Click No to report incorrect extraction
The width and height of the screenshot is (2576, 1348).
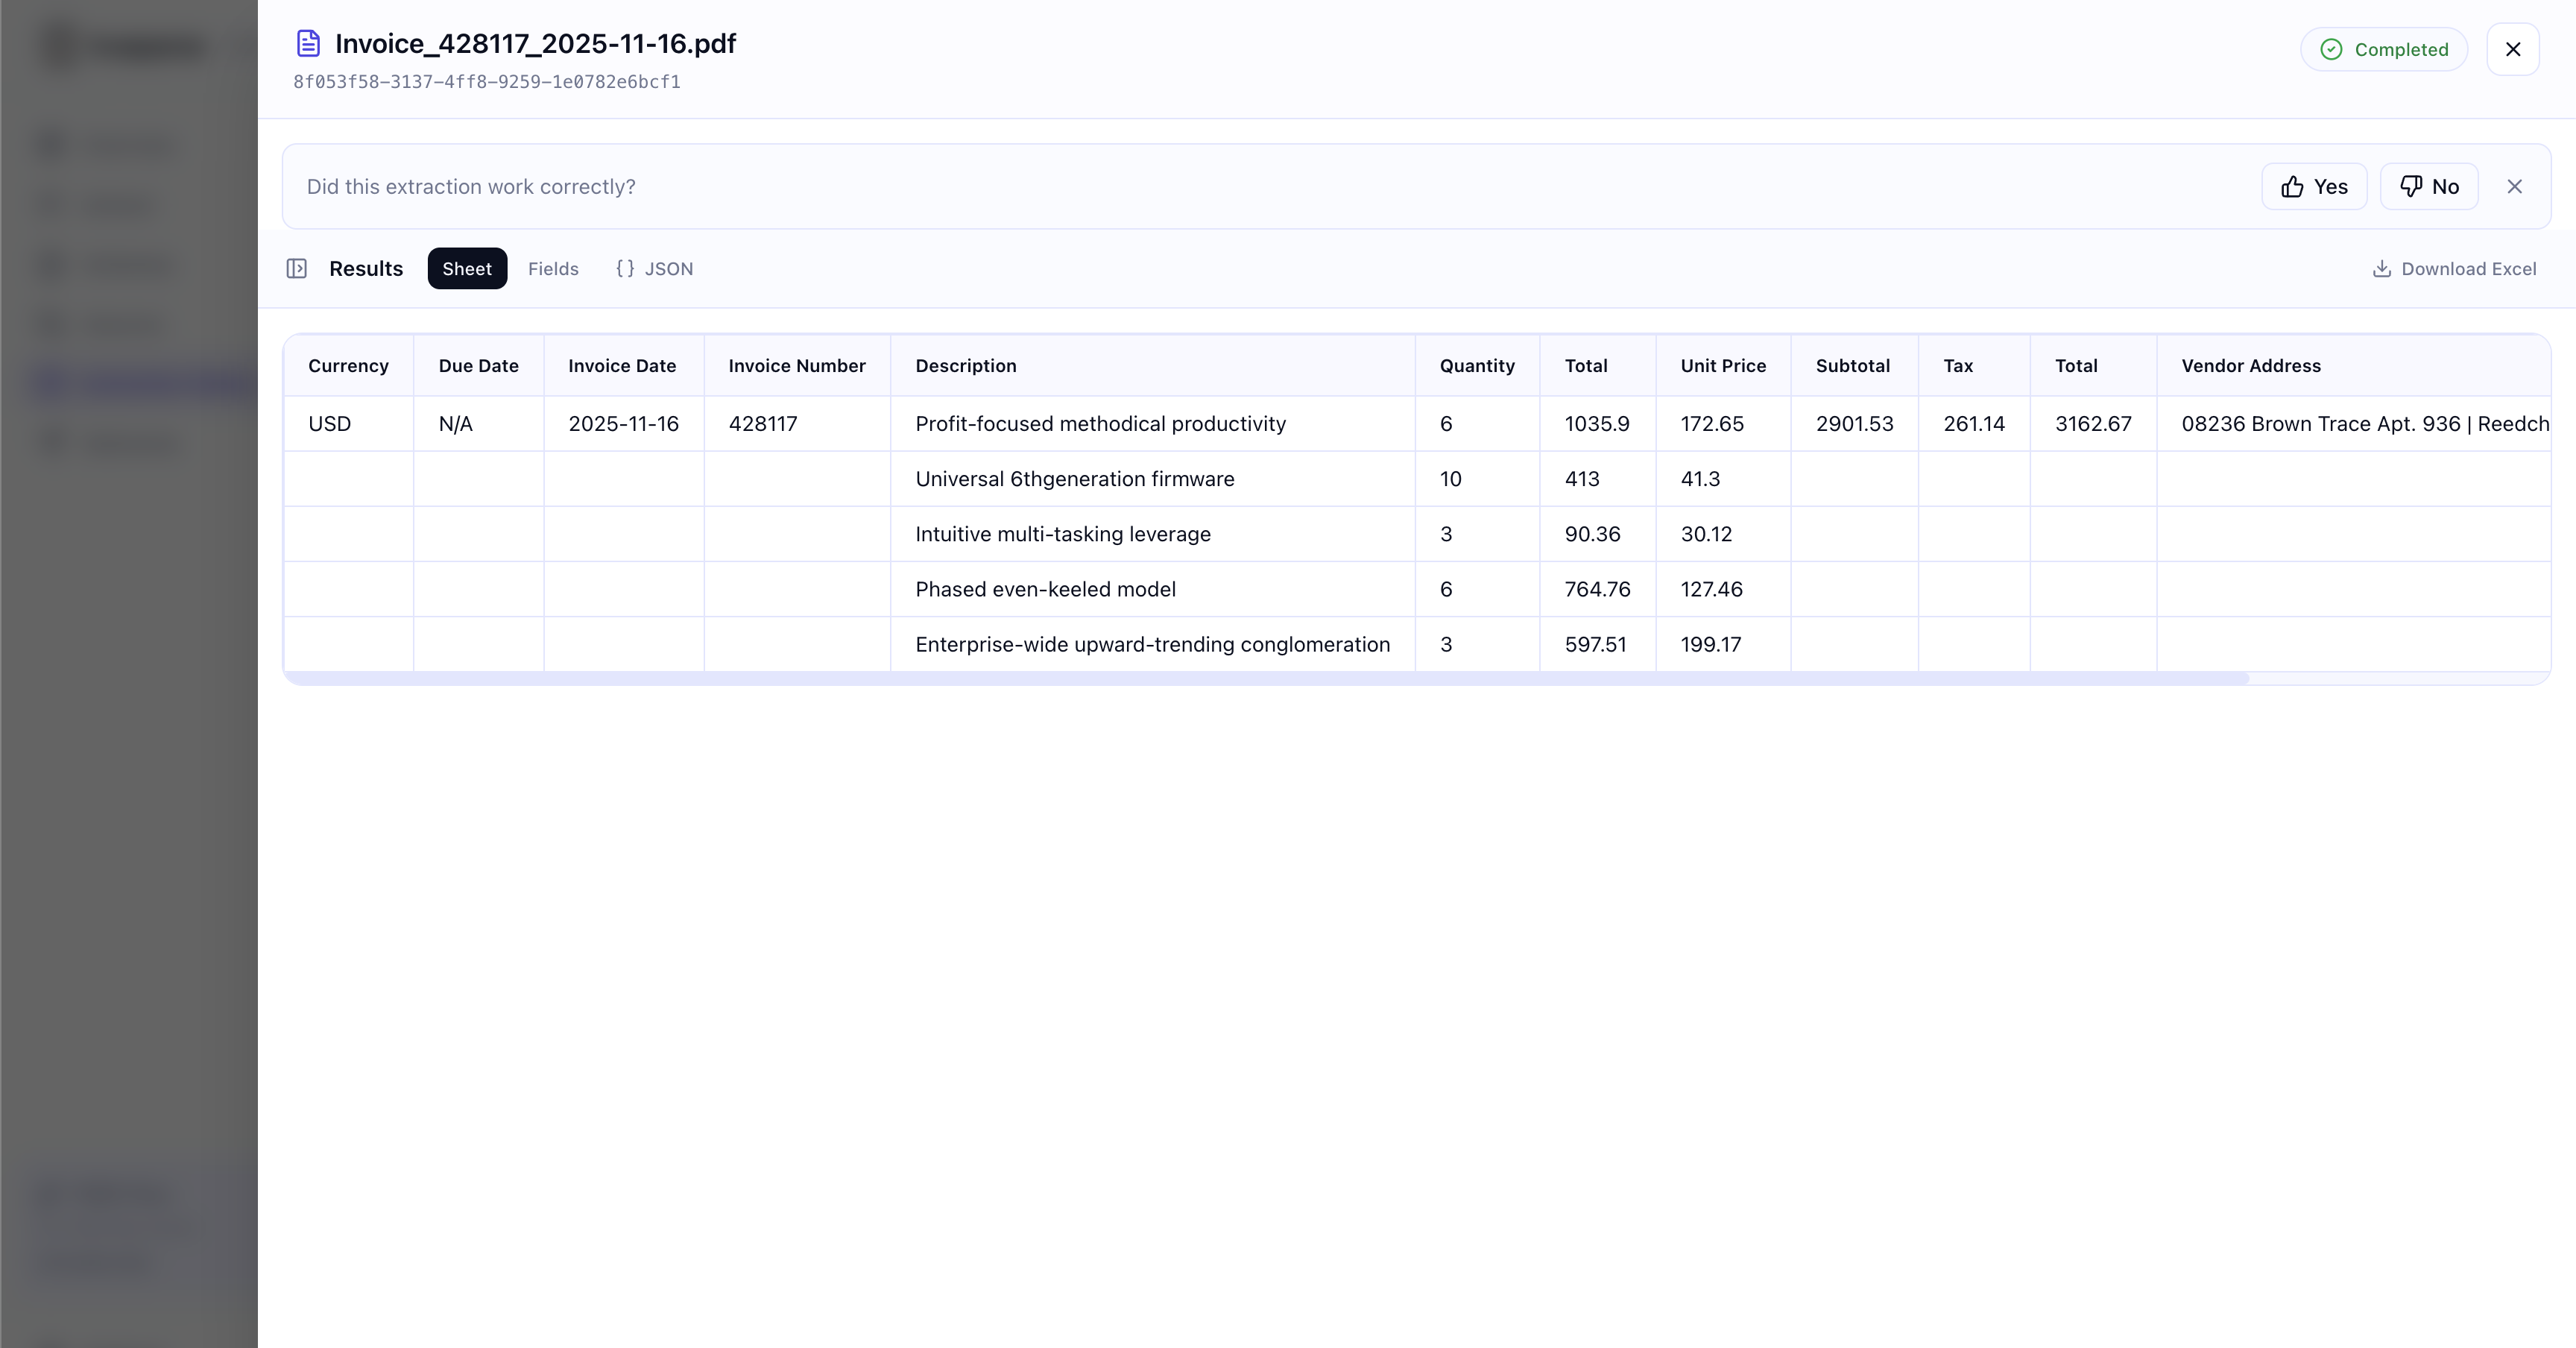(x=2430, y=186)
